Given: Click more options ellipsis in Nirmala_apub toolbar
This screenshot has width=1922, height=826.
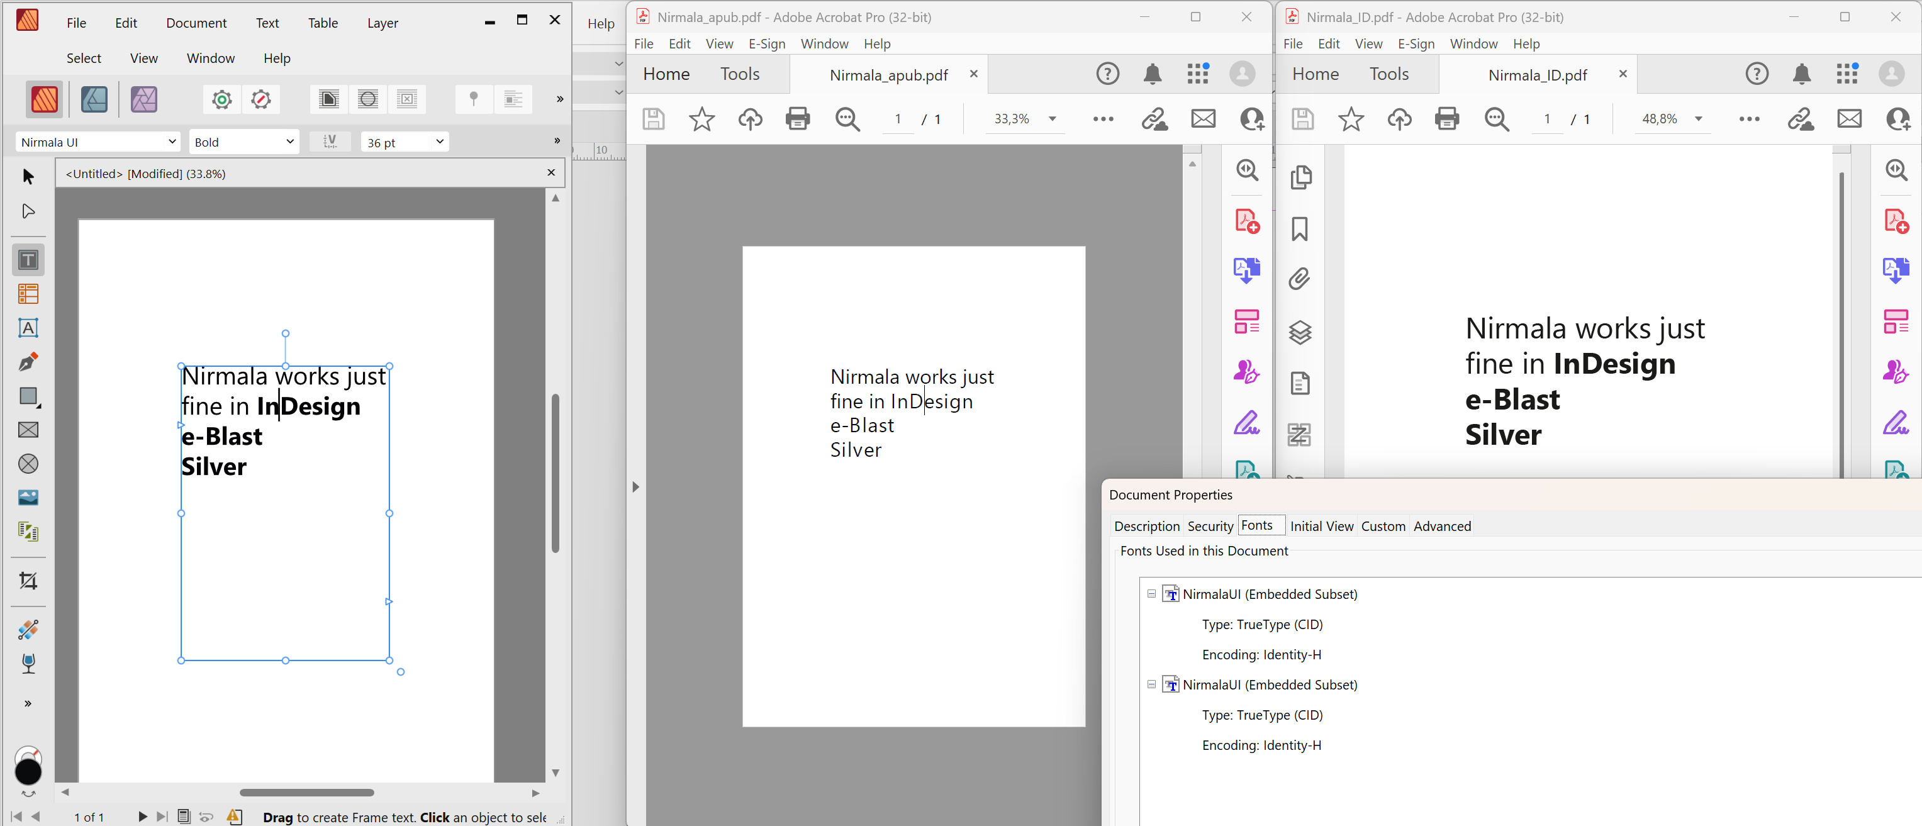Looking at the screenshot, I should (1103, 119).
